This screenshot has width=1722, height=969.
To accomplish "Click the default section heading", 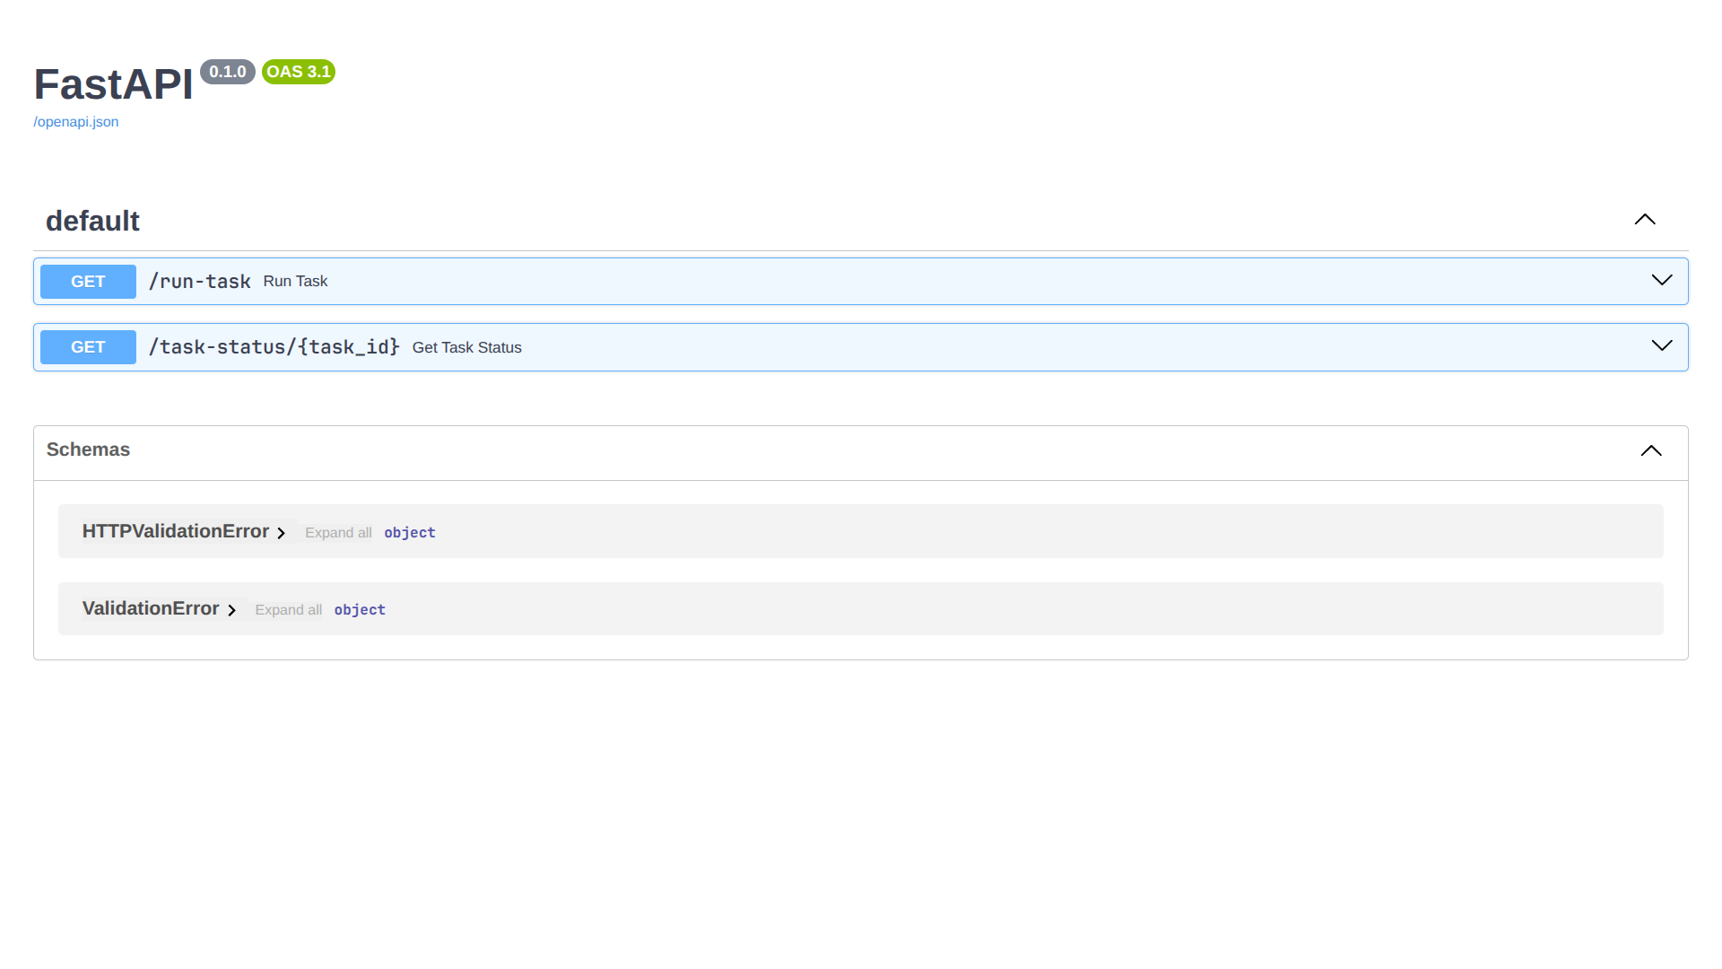I will pos(92,221).
